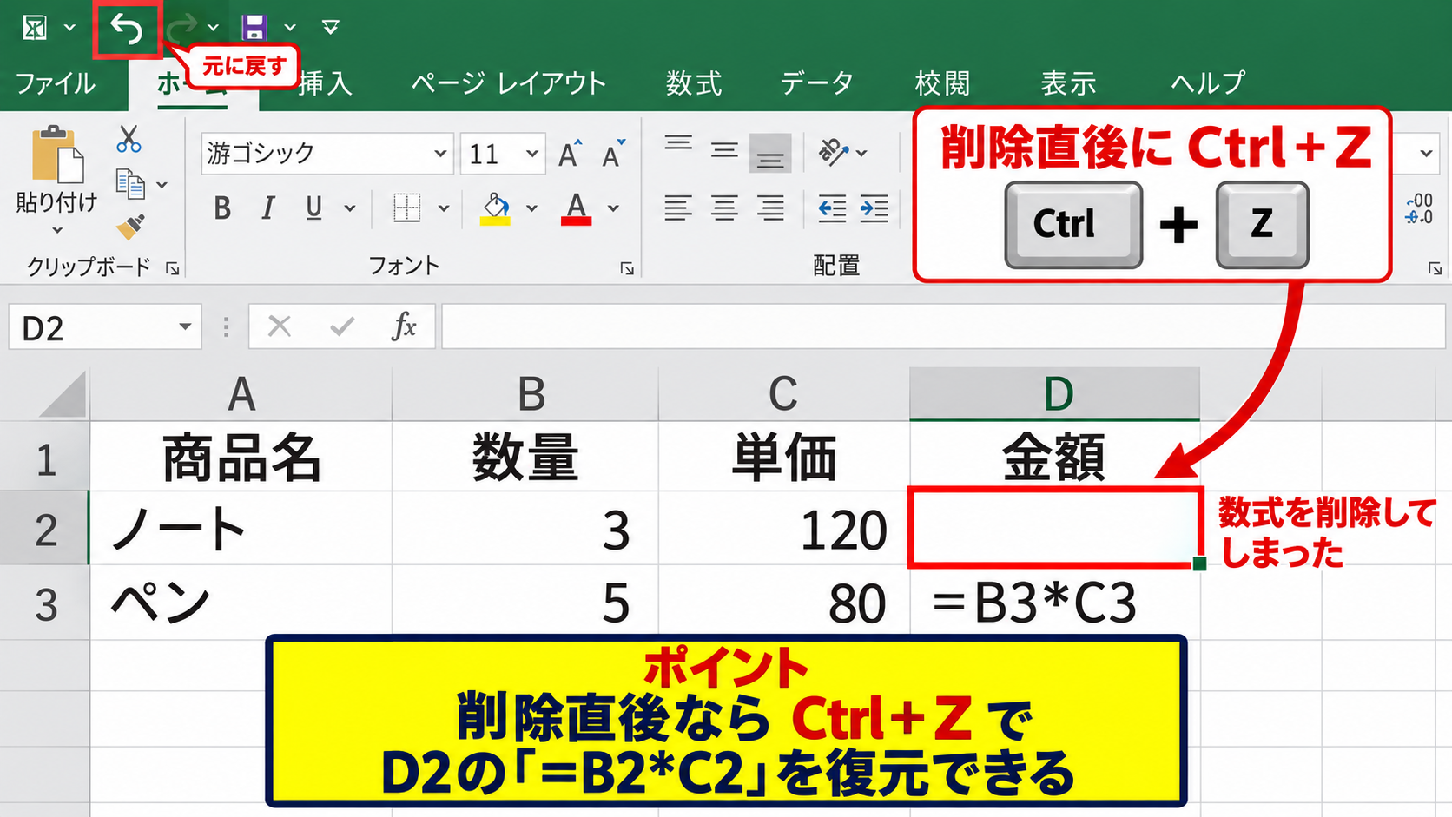Open the Customize Quick Access Toolbar menu
Screen dimensions: 1452x817
coord(330,28)
